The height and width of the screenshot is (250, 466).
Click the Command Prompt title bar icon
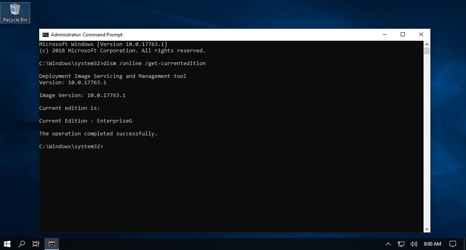(x=46, y=35)
